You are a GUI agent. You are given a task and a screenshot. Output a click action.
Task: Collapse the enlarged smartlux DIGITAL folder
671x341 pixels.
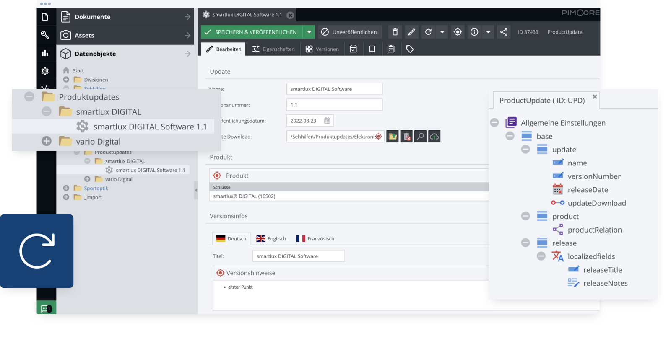pos(47,111)
